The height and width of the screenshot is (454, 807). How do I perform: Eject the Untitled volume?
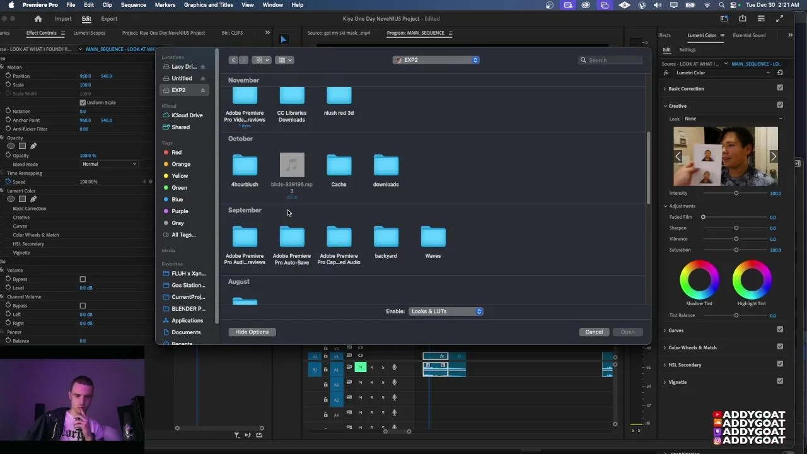click(x=202, y=78)
